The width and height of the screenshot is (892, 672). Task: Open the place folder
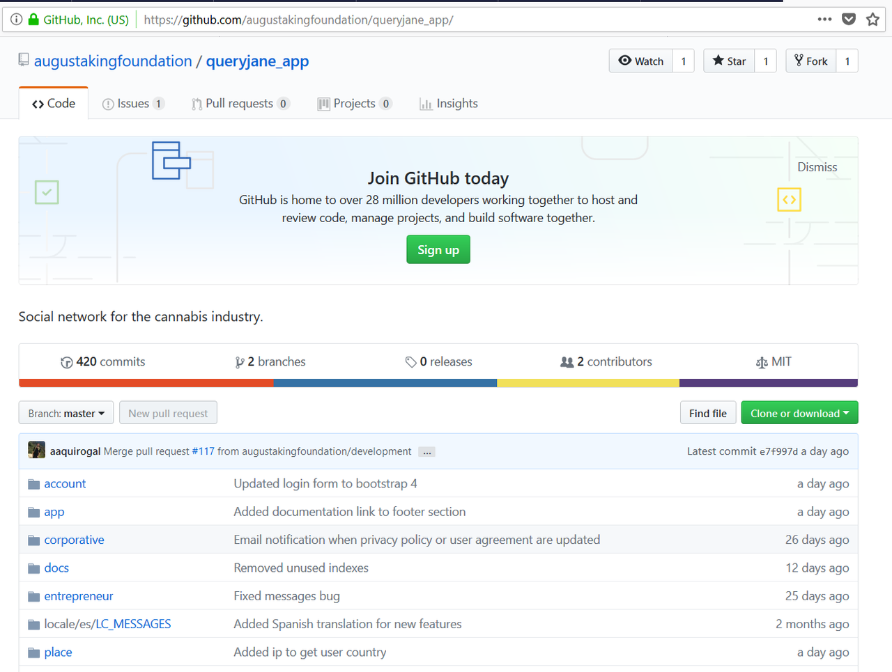pyautogui.click(x=58, y=652)
